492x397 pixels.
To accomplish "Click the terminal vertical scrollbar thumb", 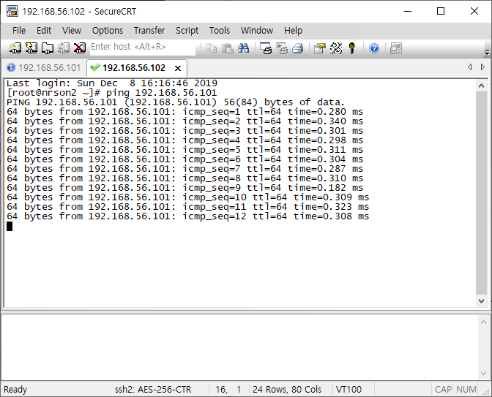I will click(481, 193).
